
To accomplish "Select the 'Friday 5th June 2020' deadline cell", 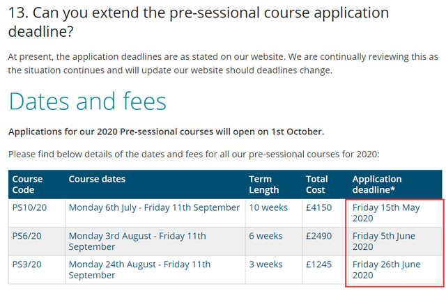I will [x=396, y=241].
